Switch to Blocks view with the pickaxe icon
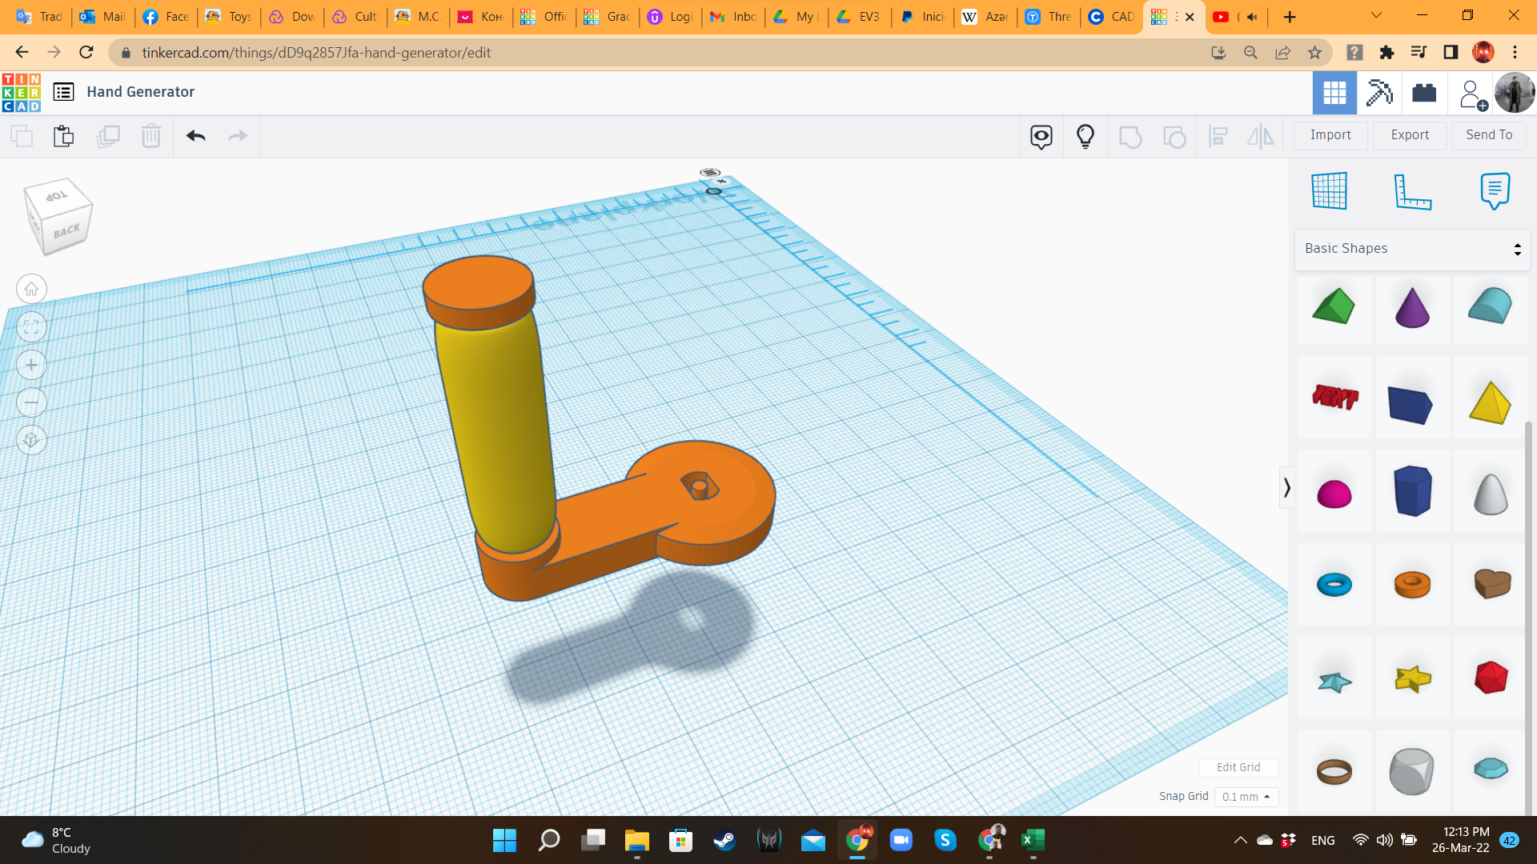The image size is (1537, 864). pos(1378,92)
